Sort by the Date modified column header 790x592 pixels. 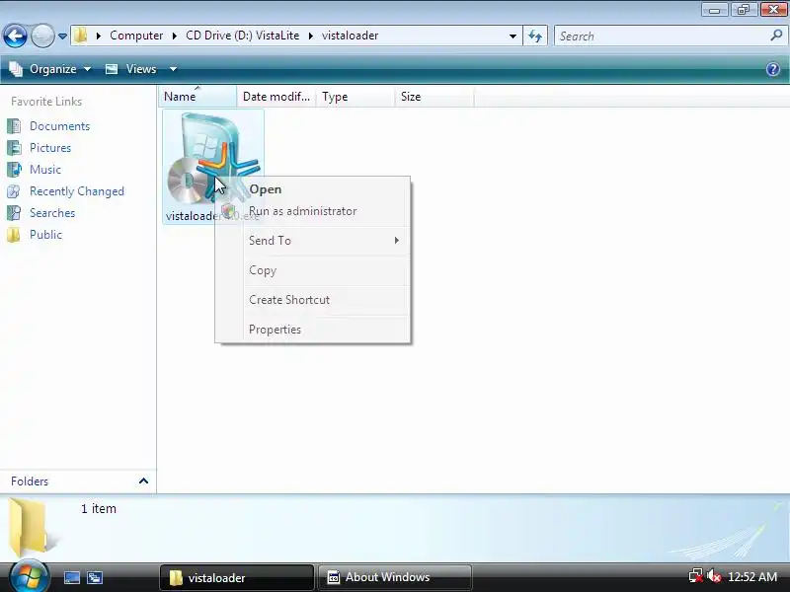(276, 97)
